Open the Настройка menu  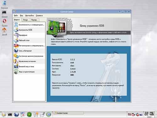coord(30,15)
